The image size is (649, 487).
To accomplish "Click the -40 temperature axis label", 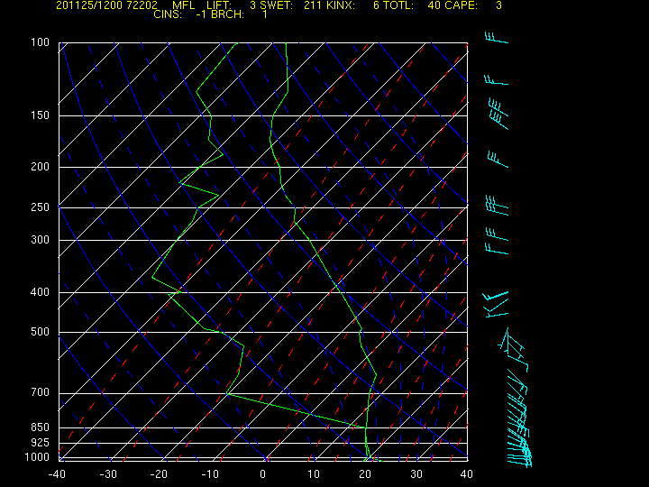I will coord(57,474).
